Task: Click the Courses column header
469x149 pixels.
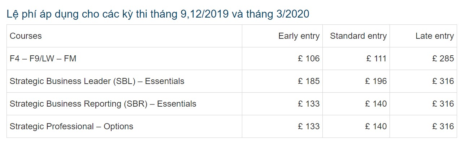Action: [26, 36]
